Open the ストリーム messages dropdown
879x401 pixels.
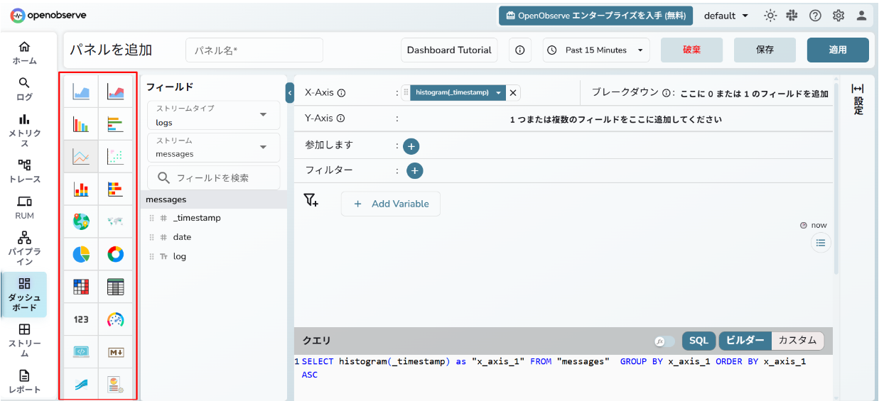click(x=214, y=147)
